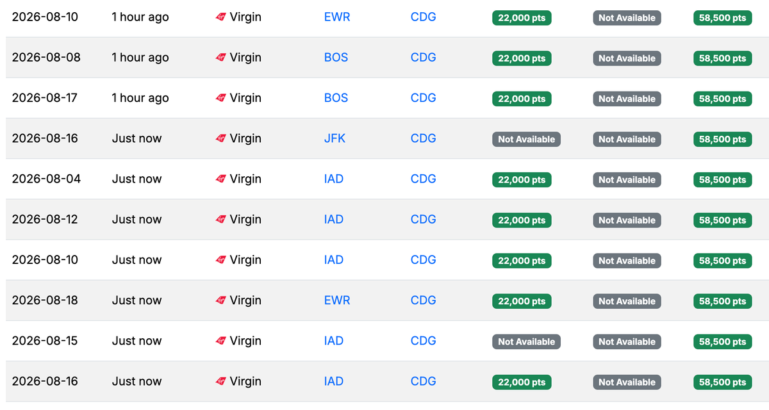The height and width of the screenshot is (410, 769).
Task: Open the JFK origin airport link
Action: coord(335,138)
